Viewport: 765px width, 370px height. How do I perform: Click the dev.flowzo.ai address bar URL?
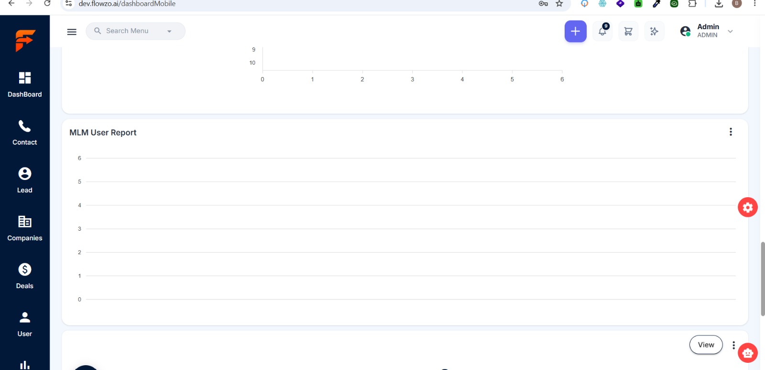tap(127, 4)
